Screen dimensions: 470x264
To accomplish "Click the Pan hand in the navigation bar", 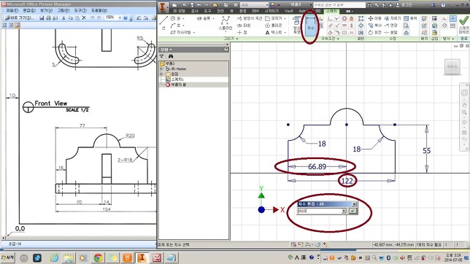I will pos(464,105).
